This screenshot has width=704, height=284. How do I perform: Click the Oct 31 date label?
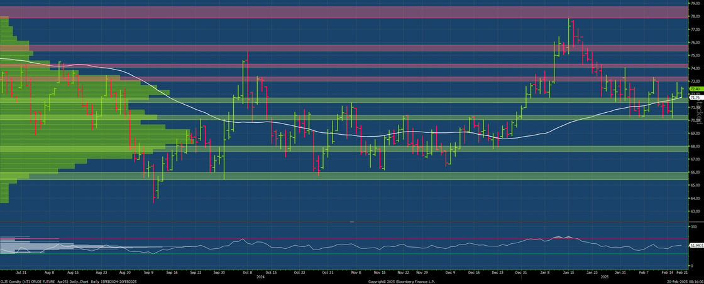pyautogui.click(x=327, y=272)
